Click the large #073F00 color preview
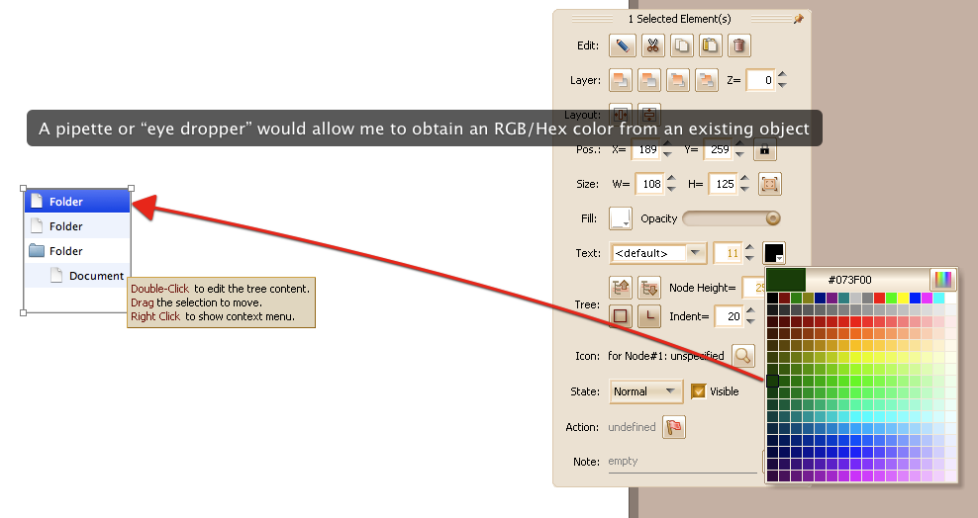 pyautogui.click(x=786, y=280)
